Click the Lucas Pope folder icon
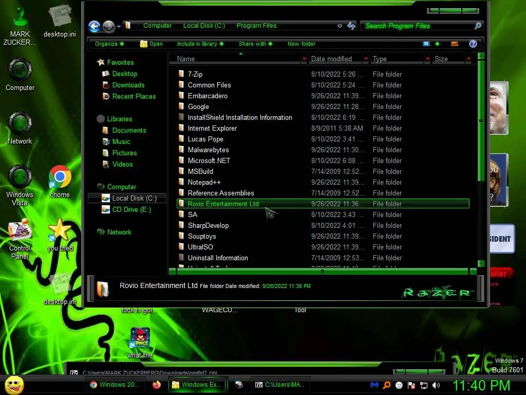Viewport: 526px width, 395px height. click(181, 139)
